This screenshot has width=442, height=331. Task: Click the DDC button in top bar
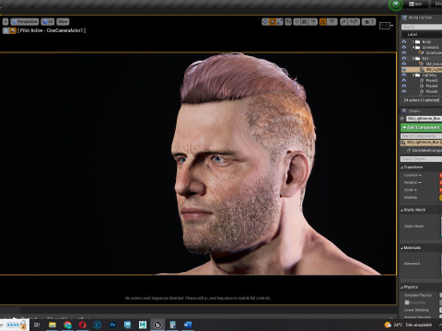click(416, 4)
